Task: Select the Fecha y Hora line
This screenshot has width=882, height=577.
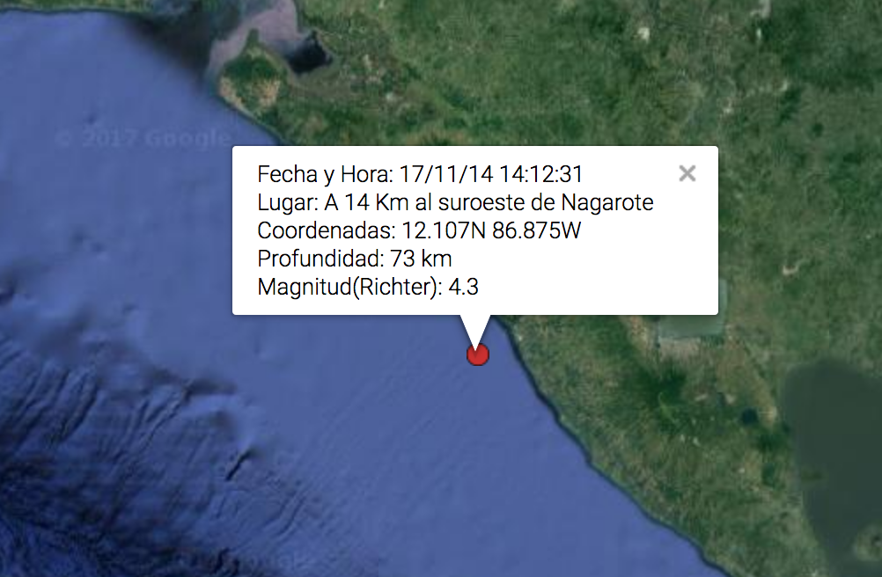Action: click(x=420, y=174)
